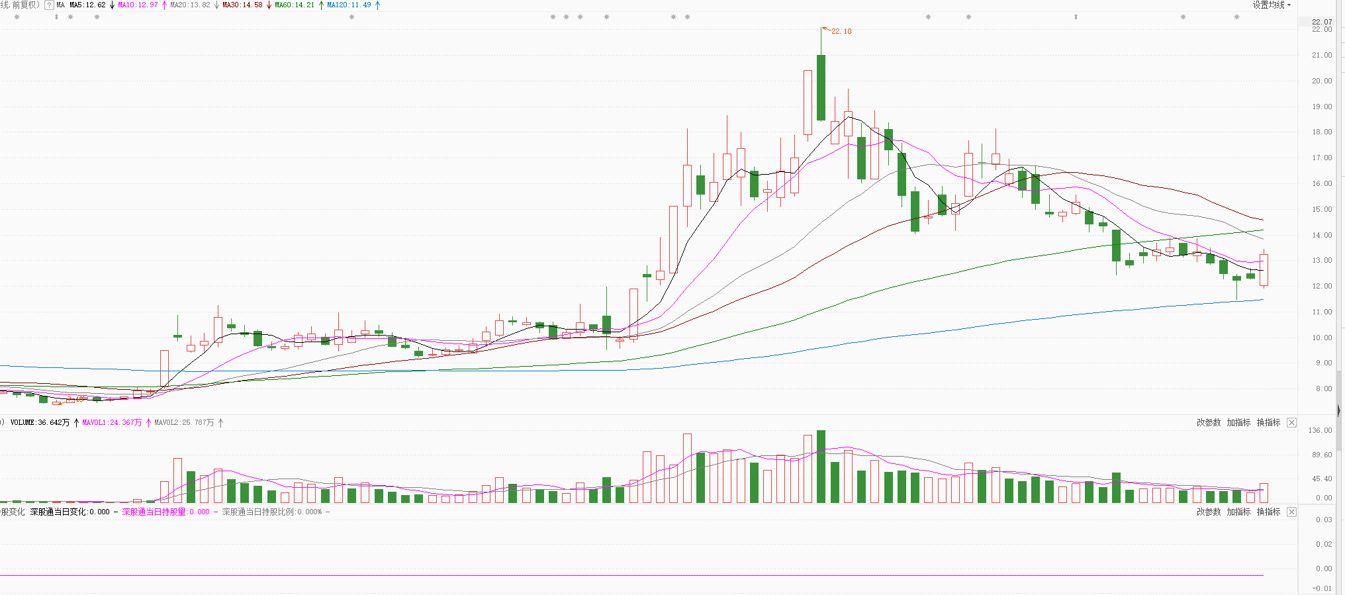Select the MA30:14.58 label
The image size is (1345, 595).
click(x=242, y=5)
